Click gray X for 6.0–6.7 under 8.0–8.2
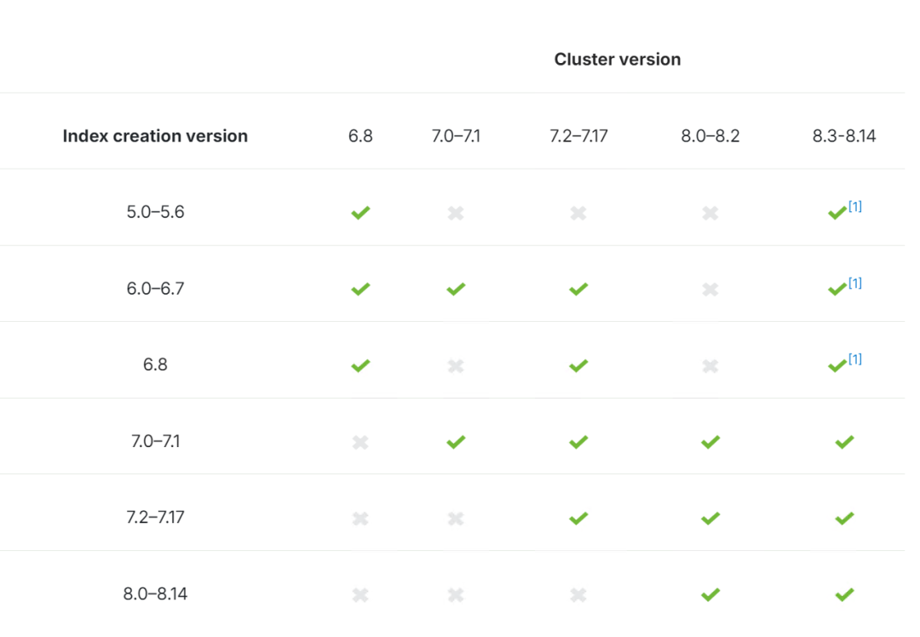Viewport: 920px width, 637px height. coord(710,289)
